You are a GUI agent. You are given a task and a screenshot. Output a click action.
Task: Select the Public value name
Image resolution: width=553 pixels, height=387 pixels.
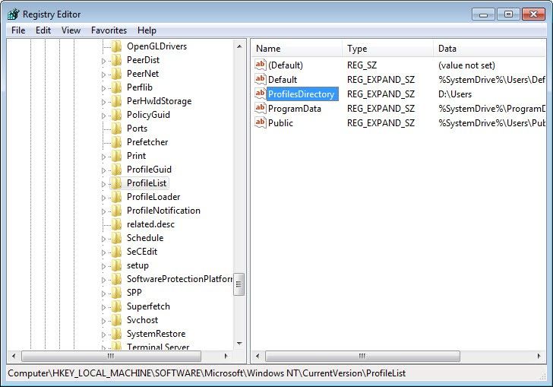pyautogui.click(x=280, y=123)
